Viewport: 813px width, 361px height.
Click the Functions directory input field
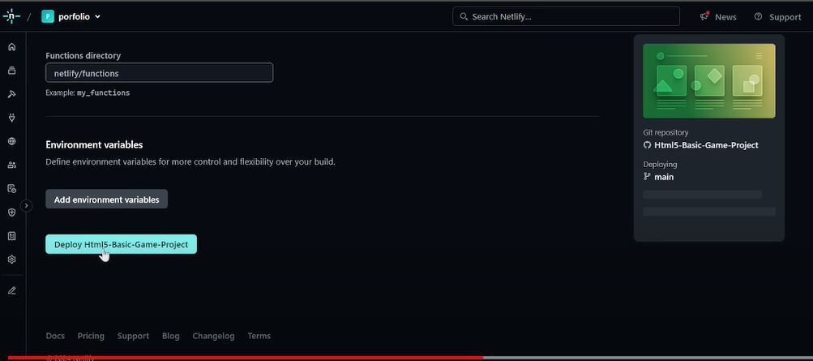tap(159, 73)
